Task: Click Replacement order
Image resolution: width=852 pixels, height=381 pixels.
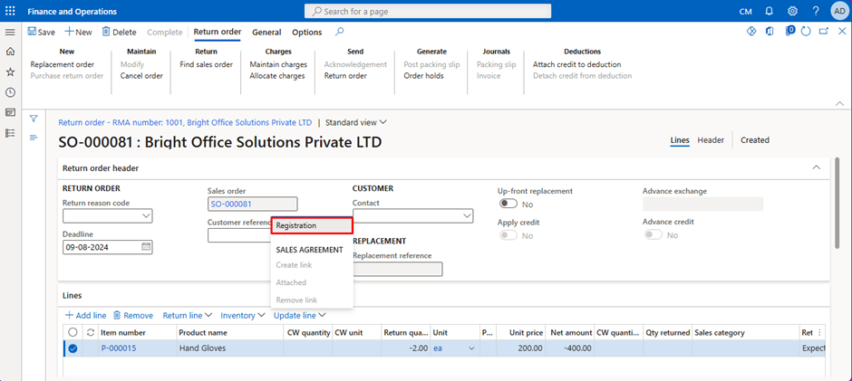Action: 63,64
